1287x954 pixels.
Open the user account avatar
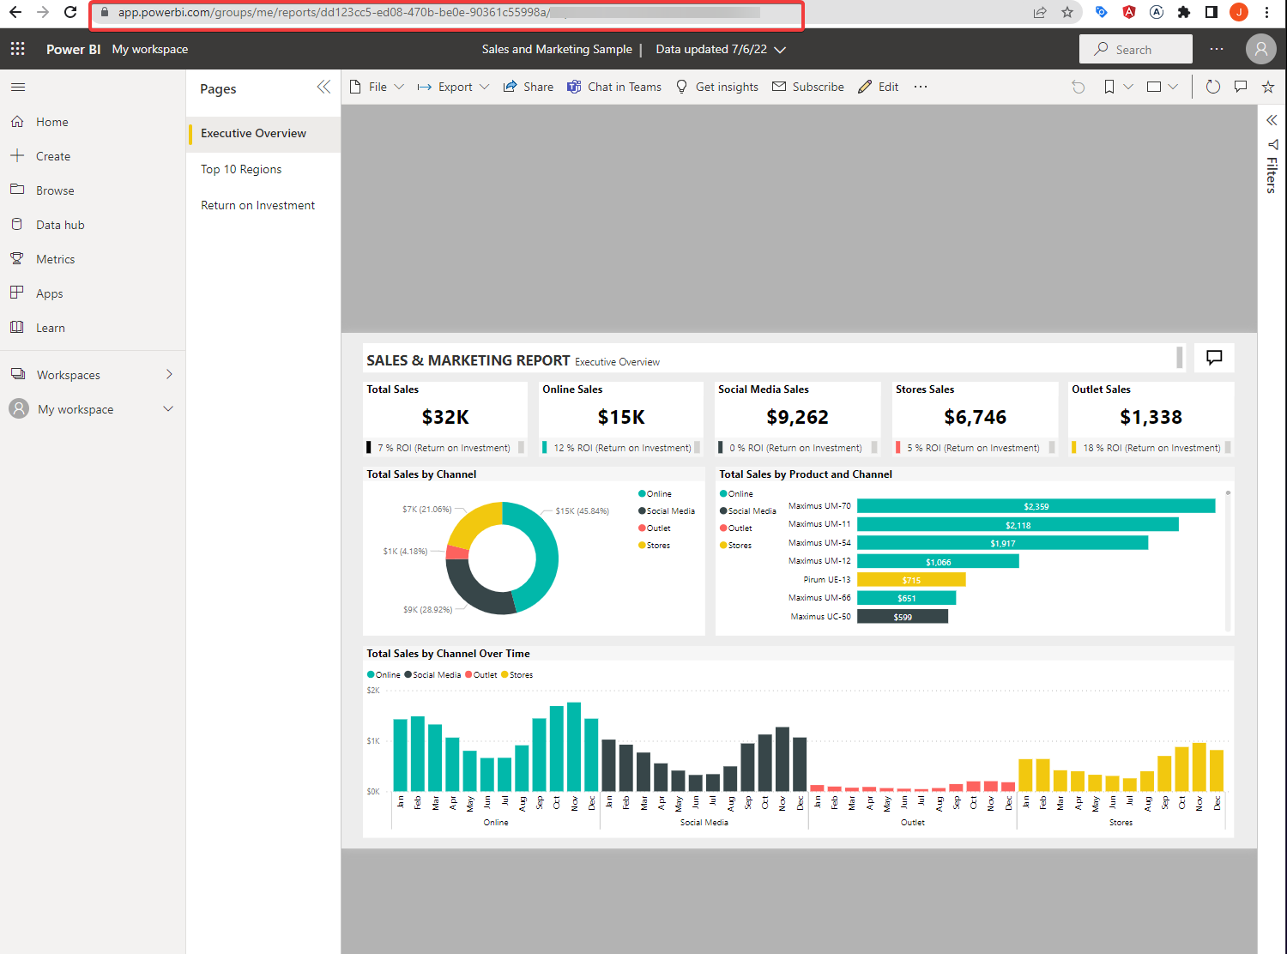1260,49
